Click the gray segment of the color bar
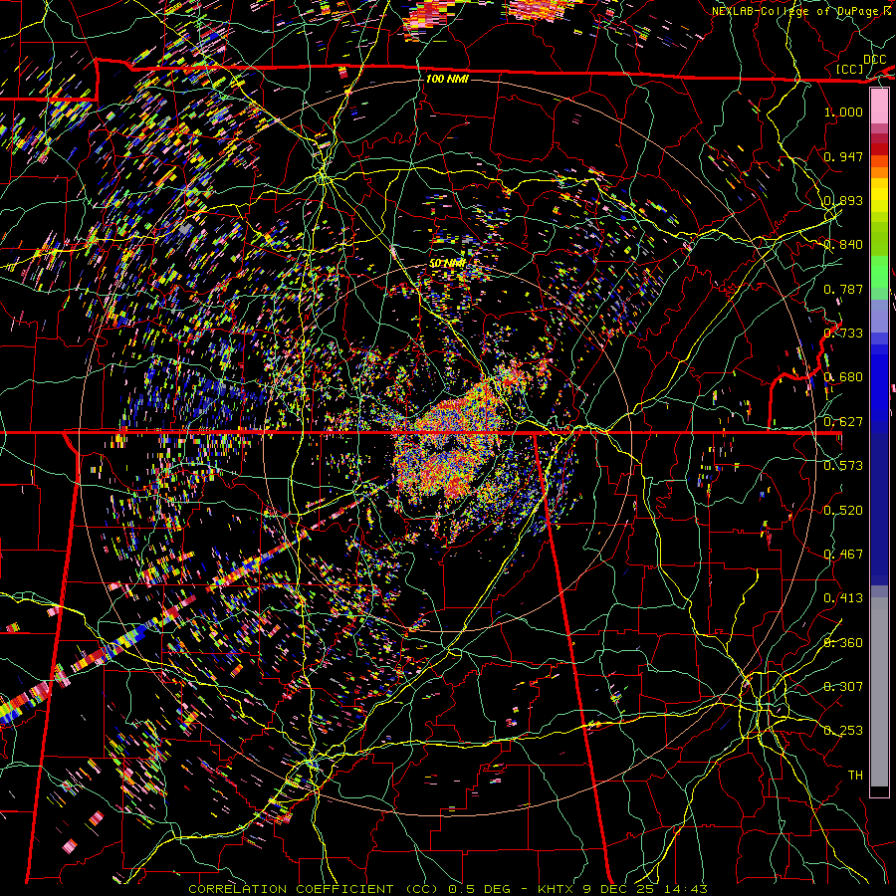This screenshot has width=896, height=896. (879, 692)
